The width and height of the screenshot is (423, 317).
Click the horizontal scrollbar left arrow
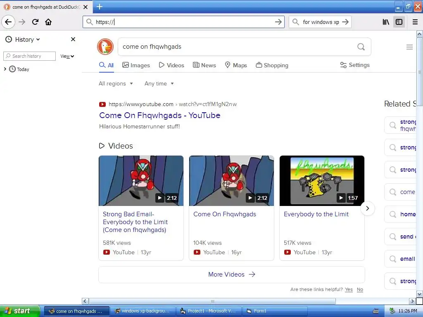tap(85, 301)
